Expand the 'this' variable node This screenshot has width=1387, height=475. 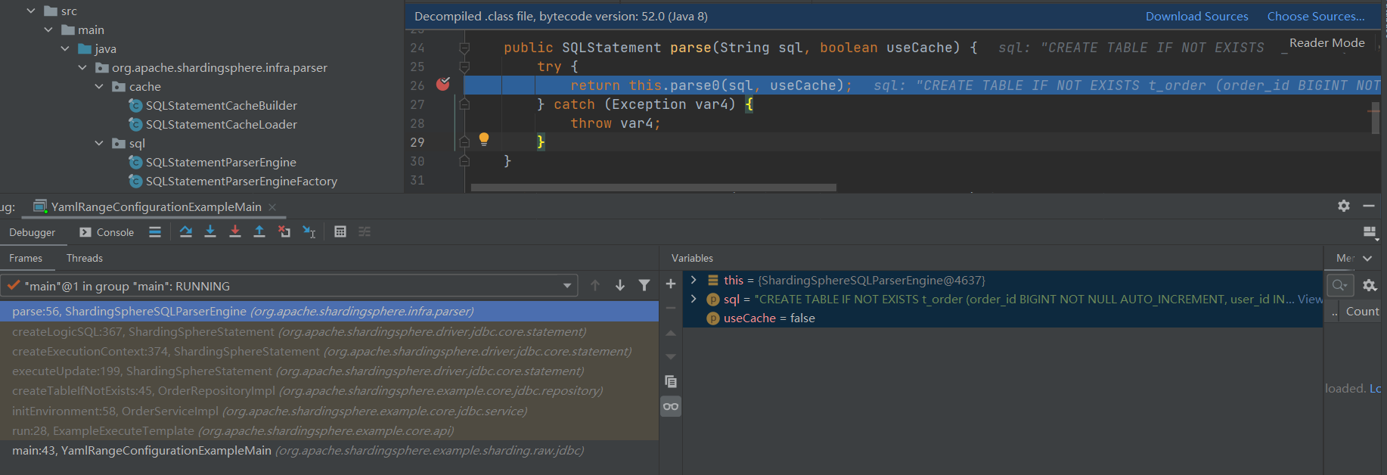coord(693,280)
